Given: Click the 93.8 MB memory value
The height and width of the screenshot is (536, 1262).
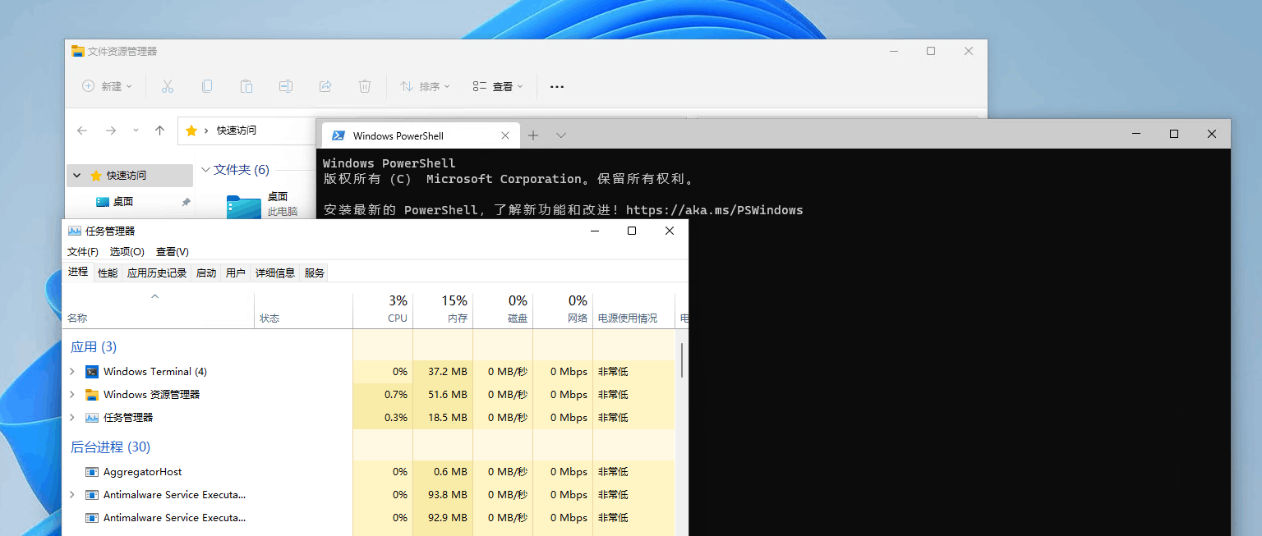Looking at the screenshot, I should [x=448, y=495].
